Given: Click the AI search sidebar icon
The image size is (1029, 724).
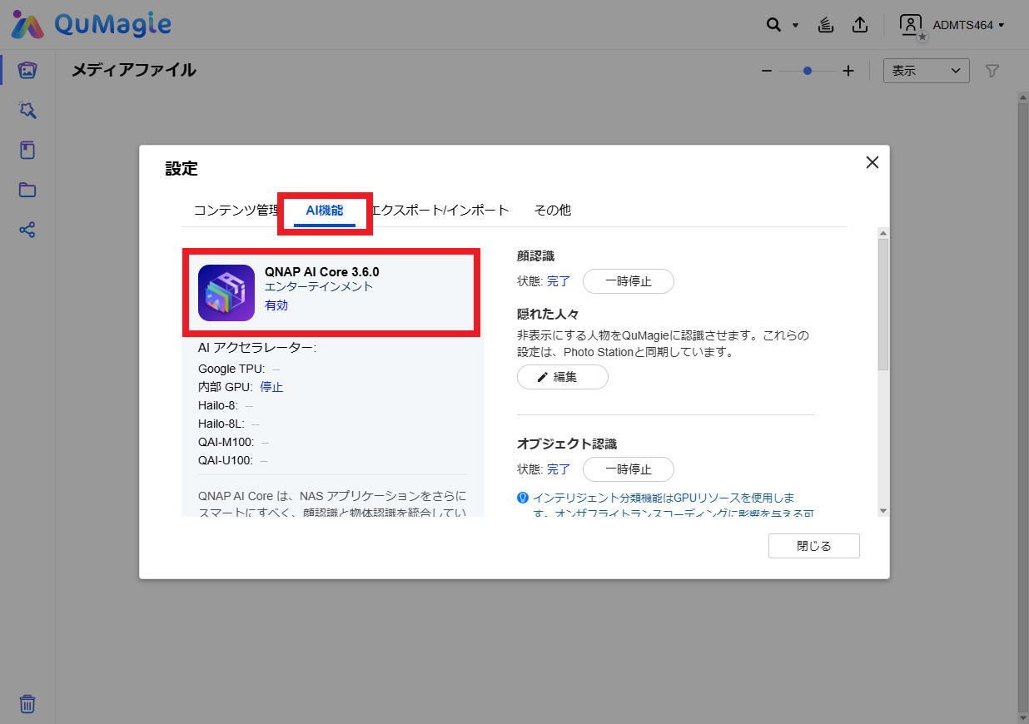Looking at the screenshot, I should 27,111.
